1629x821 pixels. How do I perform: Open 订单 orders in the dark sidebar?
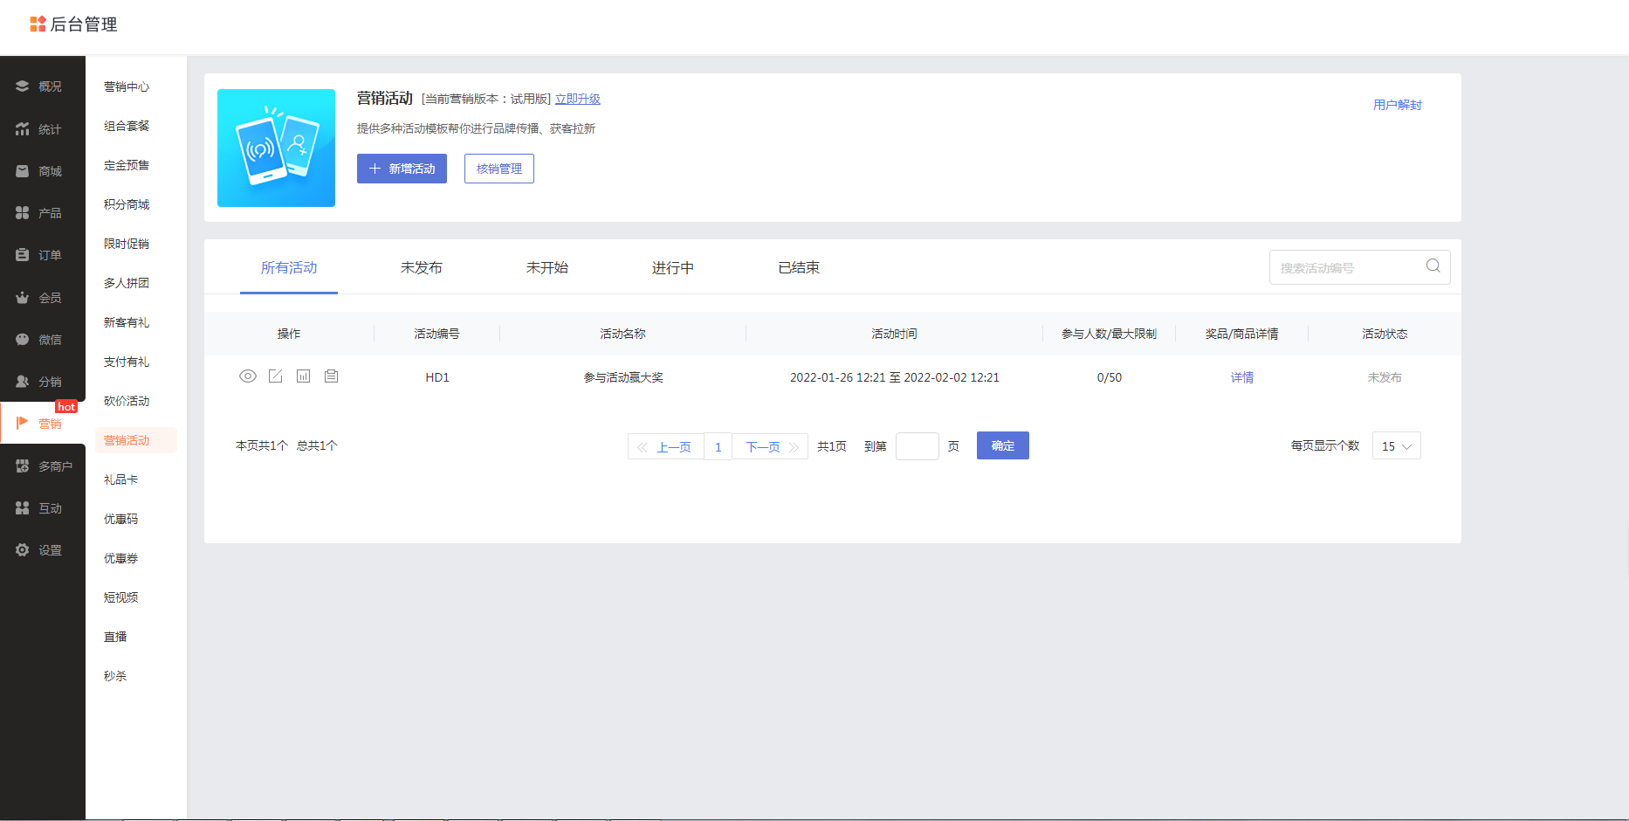42,255
